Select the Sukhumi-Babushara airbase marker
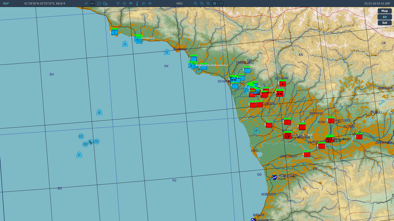 [x=192, y=65]
